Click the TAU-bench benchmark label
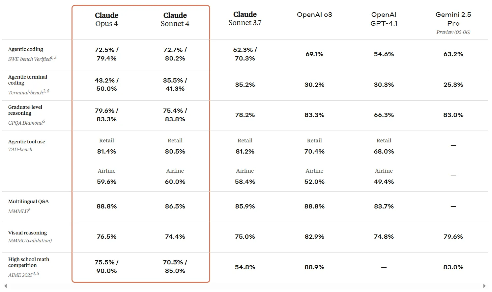Image resolution: width=492 pixels, height=292 pixels. pos(20,150)
